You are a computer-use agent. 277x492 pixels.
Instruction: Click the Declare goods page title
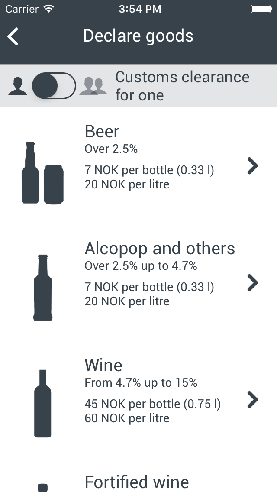click(x=138, y=36)
